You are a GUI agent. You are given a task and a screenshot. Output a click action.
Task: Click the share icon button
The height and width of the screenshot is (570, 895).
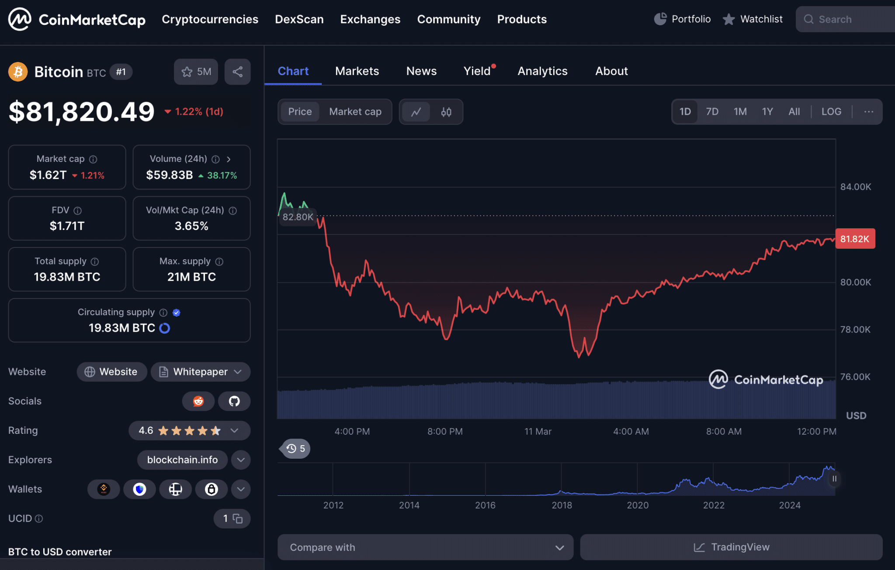[238, 72]
